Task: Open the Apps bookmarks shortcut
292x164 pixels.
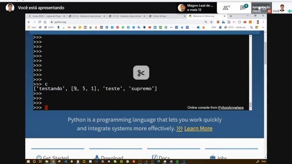Action: [x=32, y=27]
